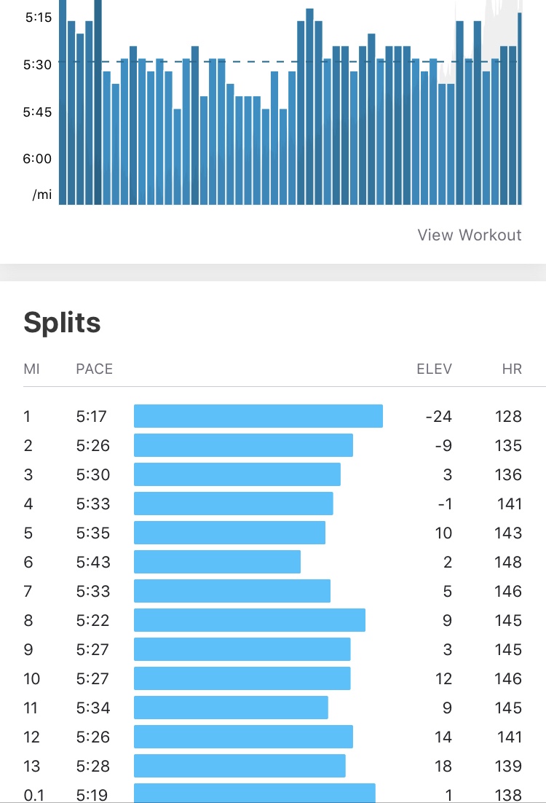Select the mile 3 split bar

(x=237, y=474)
